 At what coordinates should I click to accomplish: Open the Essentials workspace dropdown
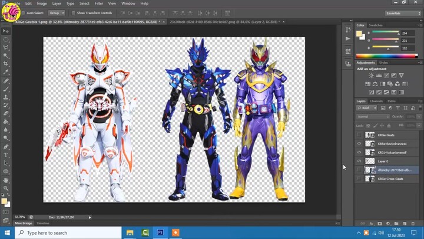[403, 13]
